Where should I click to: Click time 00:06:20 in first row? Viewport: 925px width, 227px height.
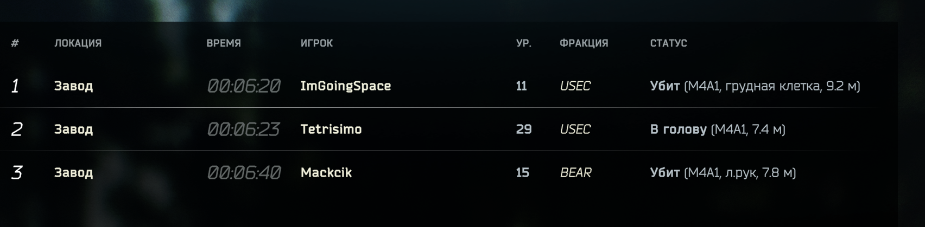pyautogui.click(x=244, y=86)
